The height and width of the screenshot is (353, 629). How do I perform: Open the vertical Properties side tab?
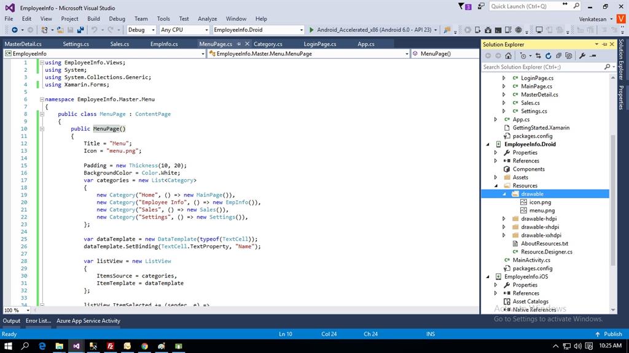[621, 98]
